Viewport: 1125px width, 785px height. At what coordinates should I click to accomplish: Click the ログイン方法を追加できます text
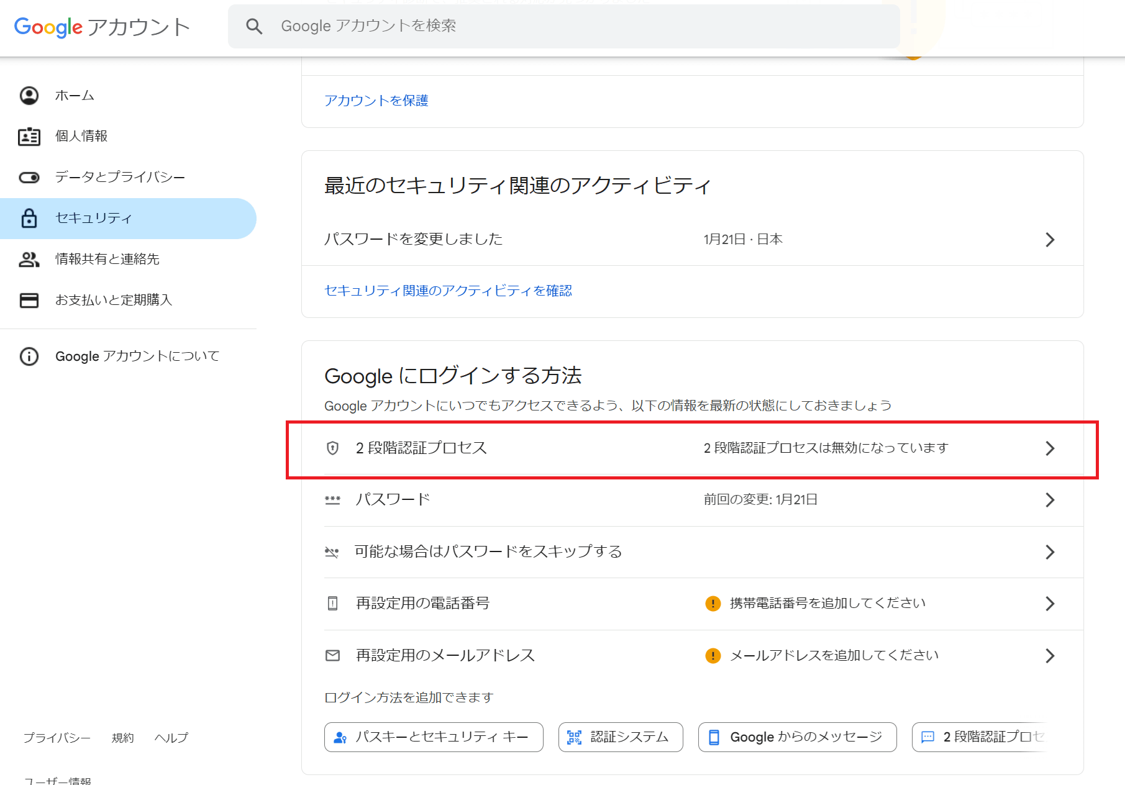click(409, 697)
